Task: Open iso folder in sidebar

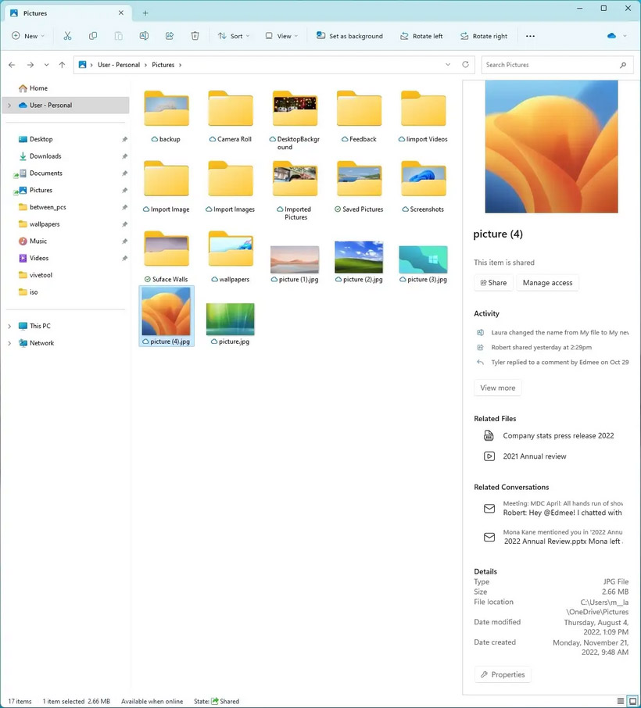Action: [28, 292]
